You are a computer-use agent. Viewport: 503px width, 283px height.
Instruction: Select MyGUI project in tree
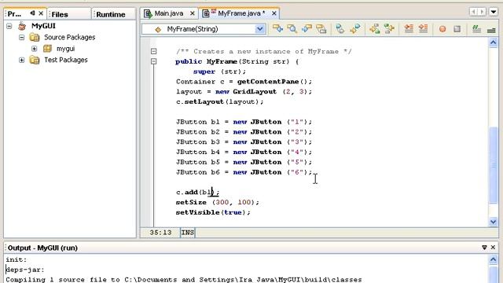(x=43, y=26)
